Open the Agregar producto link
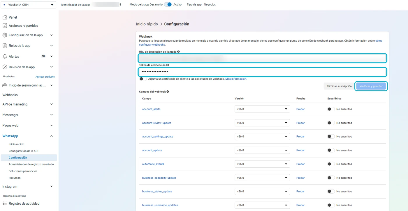This screenshot has width=408, height=211. [45, 77]
